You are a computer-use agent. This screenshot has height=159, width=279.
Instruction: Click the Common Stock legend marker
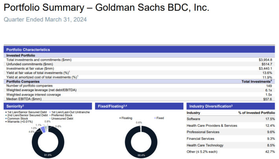point(6,119)
